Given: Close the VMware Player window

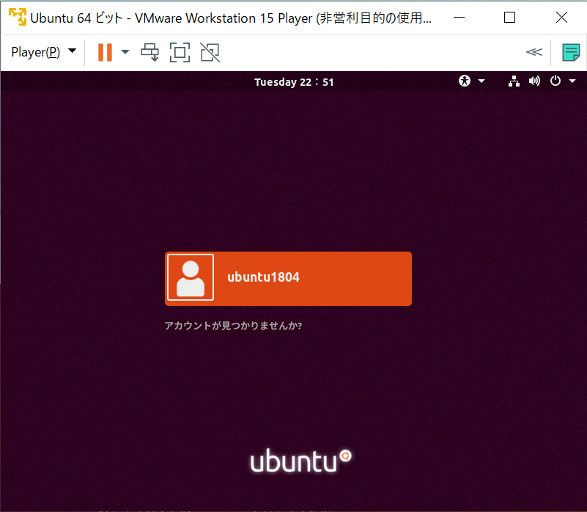Looking at the screenshot, I should tap(561, 18).
